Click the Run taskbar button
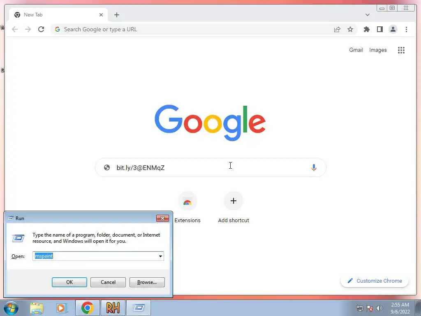This screenshot has width=421, height=316. click(139, 308)
